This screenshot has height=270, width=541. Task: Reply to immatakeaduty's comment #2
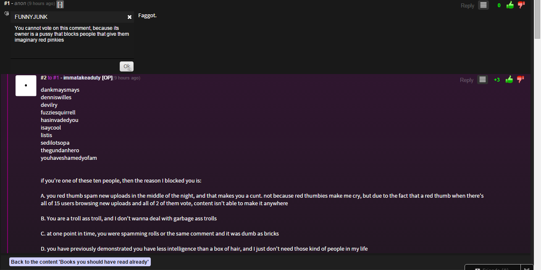pos(466,80)
